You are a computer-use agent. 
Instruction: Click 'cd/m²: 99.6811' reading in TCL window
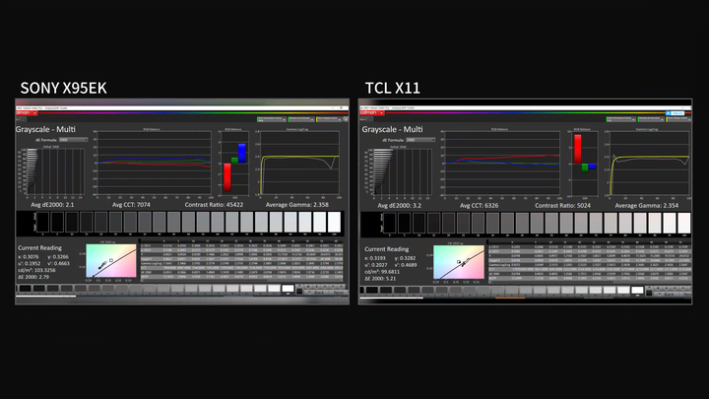tap(382, 272)
